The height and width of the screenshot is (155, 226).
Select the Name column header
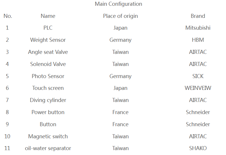[48, 16]
